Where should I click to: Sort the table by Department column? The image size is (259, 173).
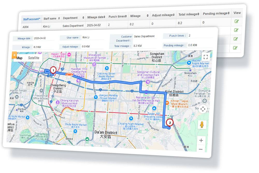pos(73,18)
